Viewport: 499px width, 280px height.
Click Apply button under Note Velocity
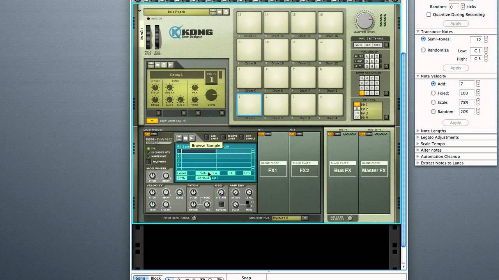456,123
